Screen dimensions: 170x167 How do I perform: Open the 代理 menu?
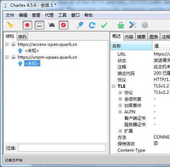(x=49, y=15)
